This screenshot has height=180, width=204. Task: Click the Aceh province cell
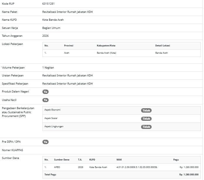tap(67, 53)
